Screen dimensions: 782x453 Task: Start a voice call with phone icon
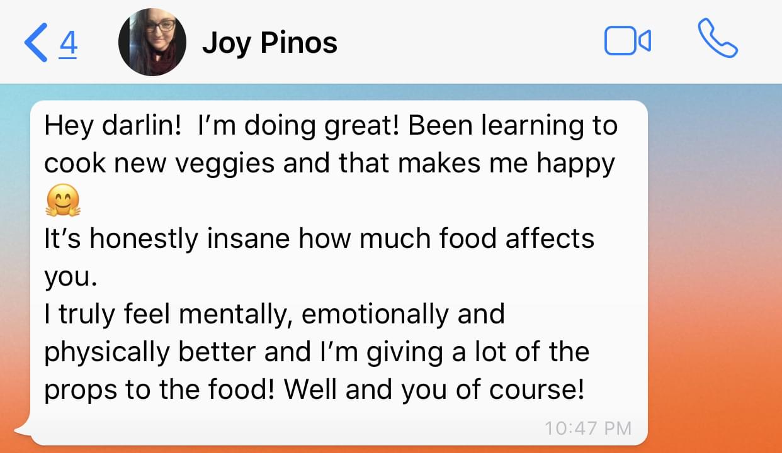coord(718,39)
